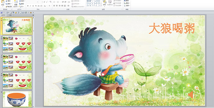Click the Paste clipboard icon
Image resolution: width=214 pixels, height=108 pixels.
click(x=3, y=2)
